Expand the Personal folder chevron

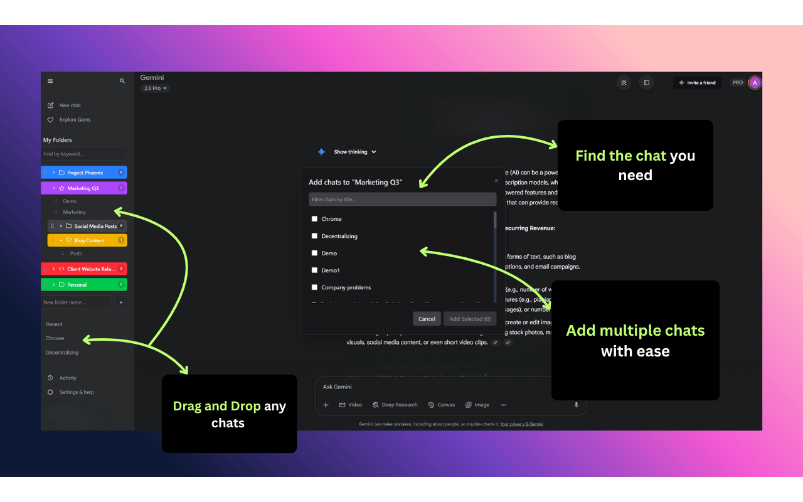click(x=54, y=285)
